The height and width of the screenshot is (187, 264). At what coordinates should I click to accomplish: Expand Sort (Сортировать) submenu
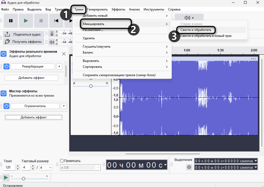[122, 67]
